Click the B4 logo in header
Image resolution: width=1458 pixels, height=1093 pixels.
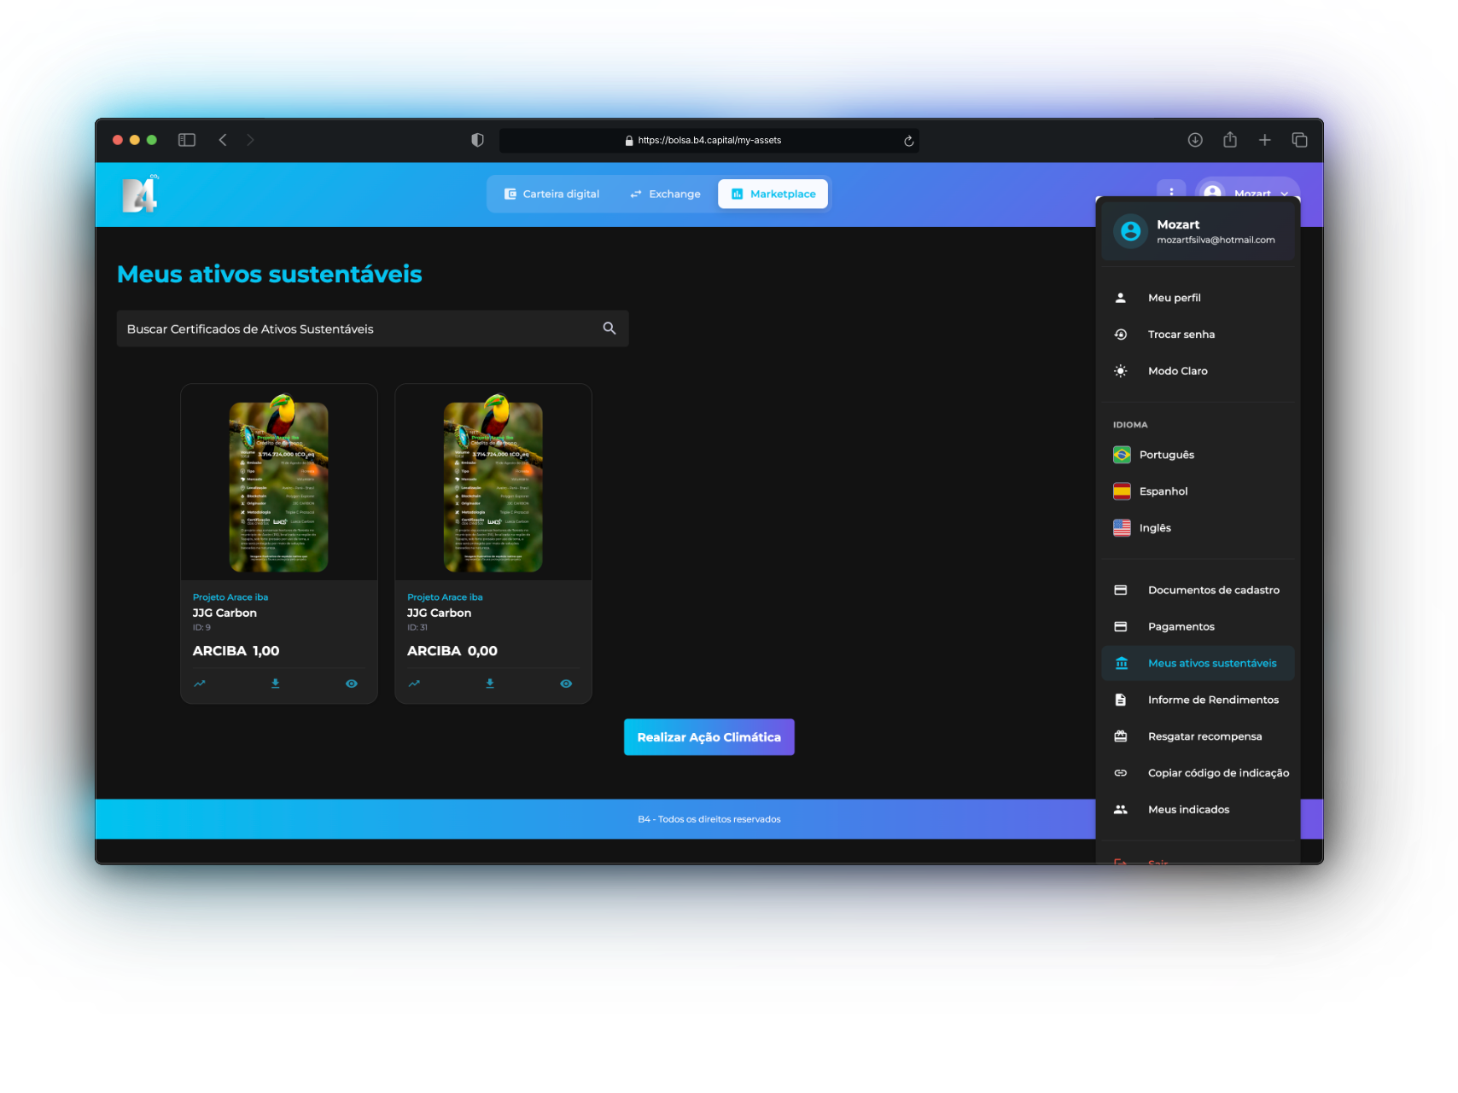(140, 195)
